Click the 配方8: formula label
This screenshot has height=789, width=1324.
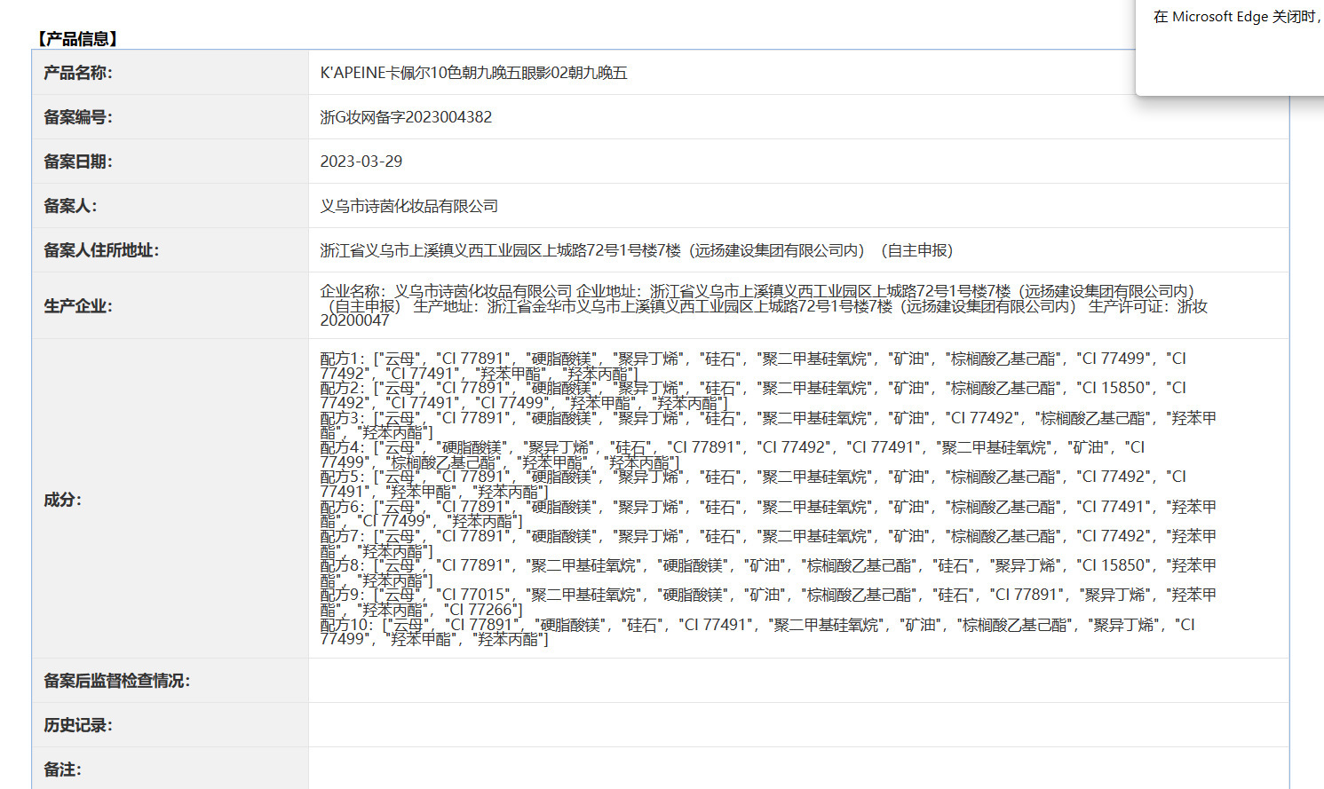click(x=345, y=565)
